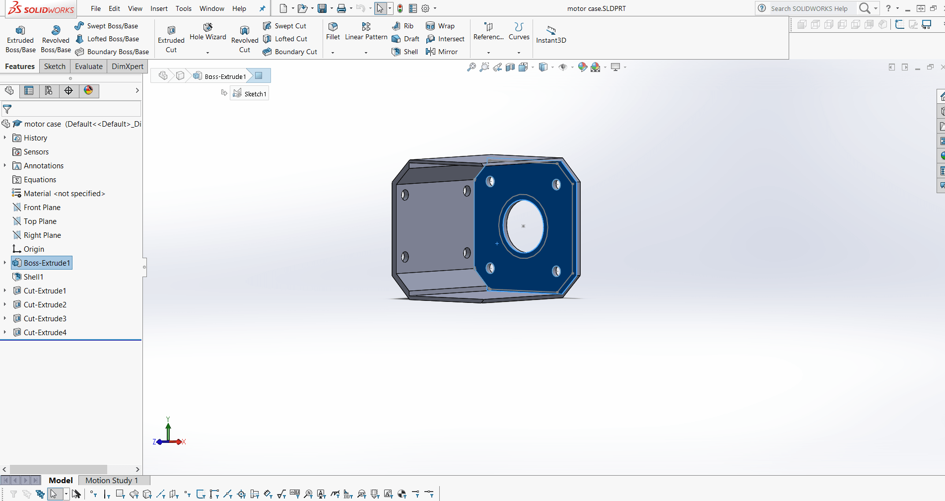
Task: Click the New document button
Action: tap(283, 8)
